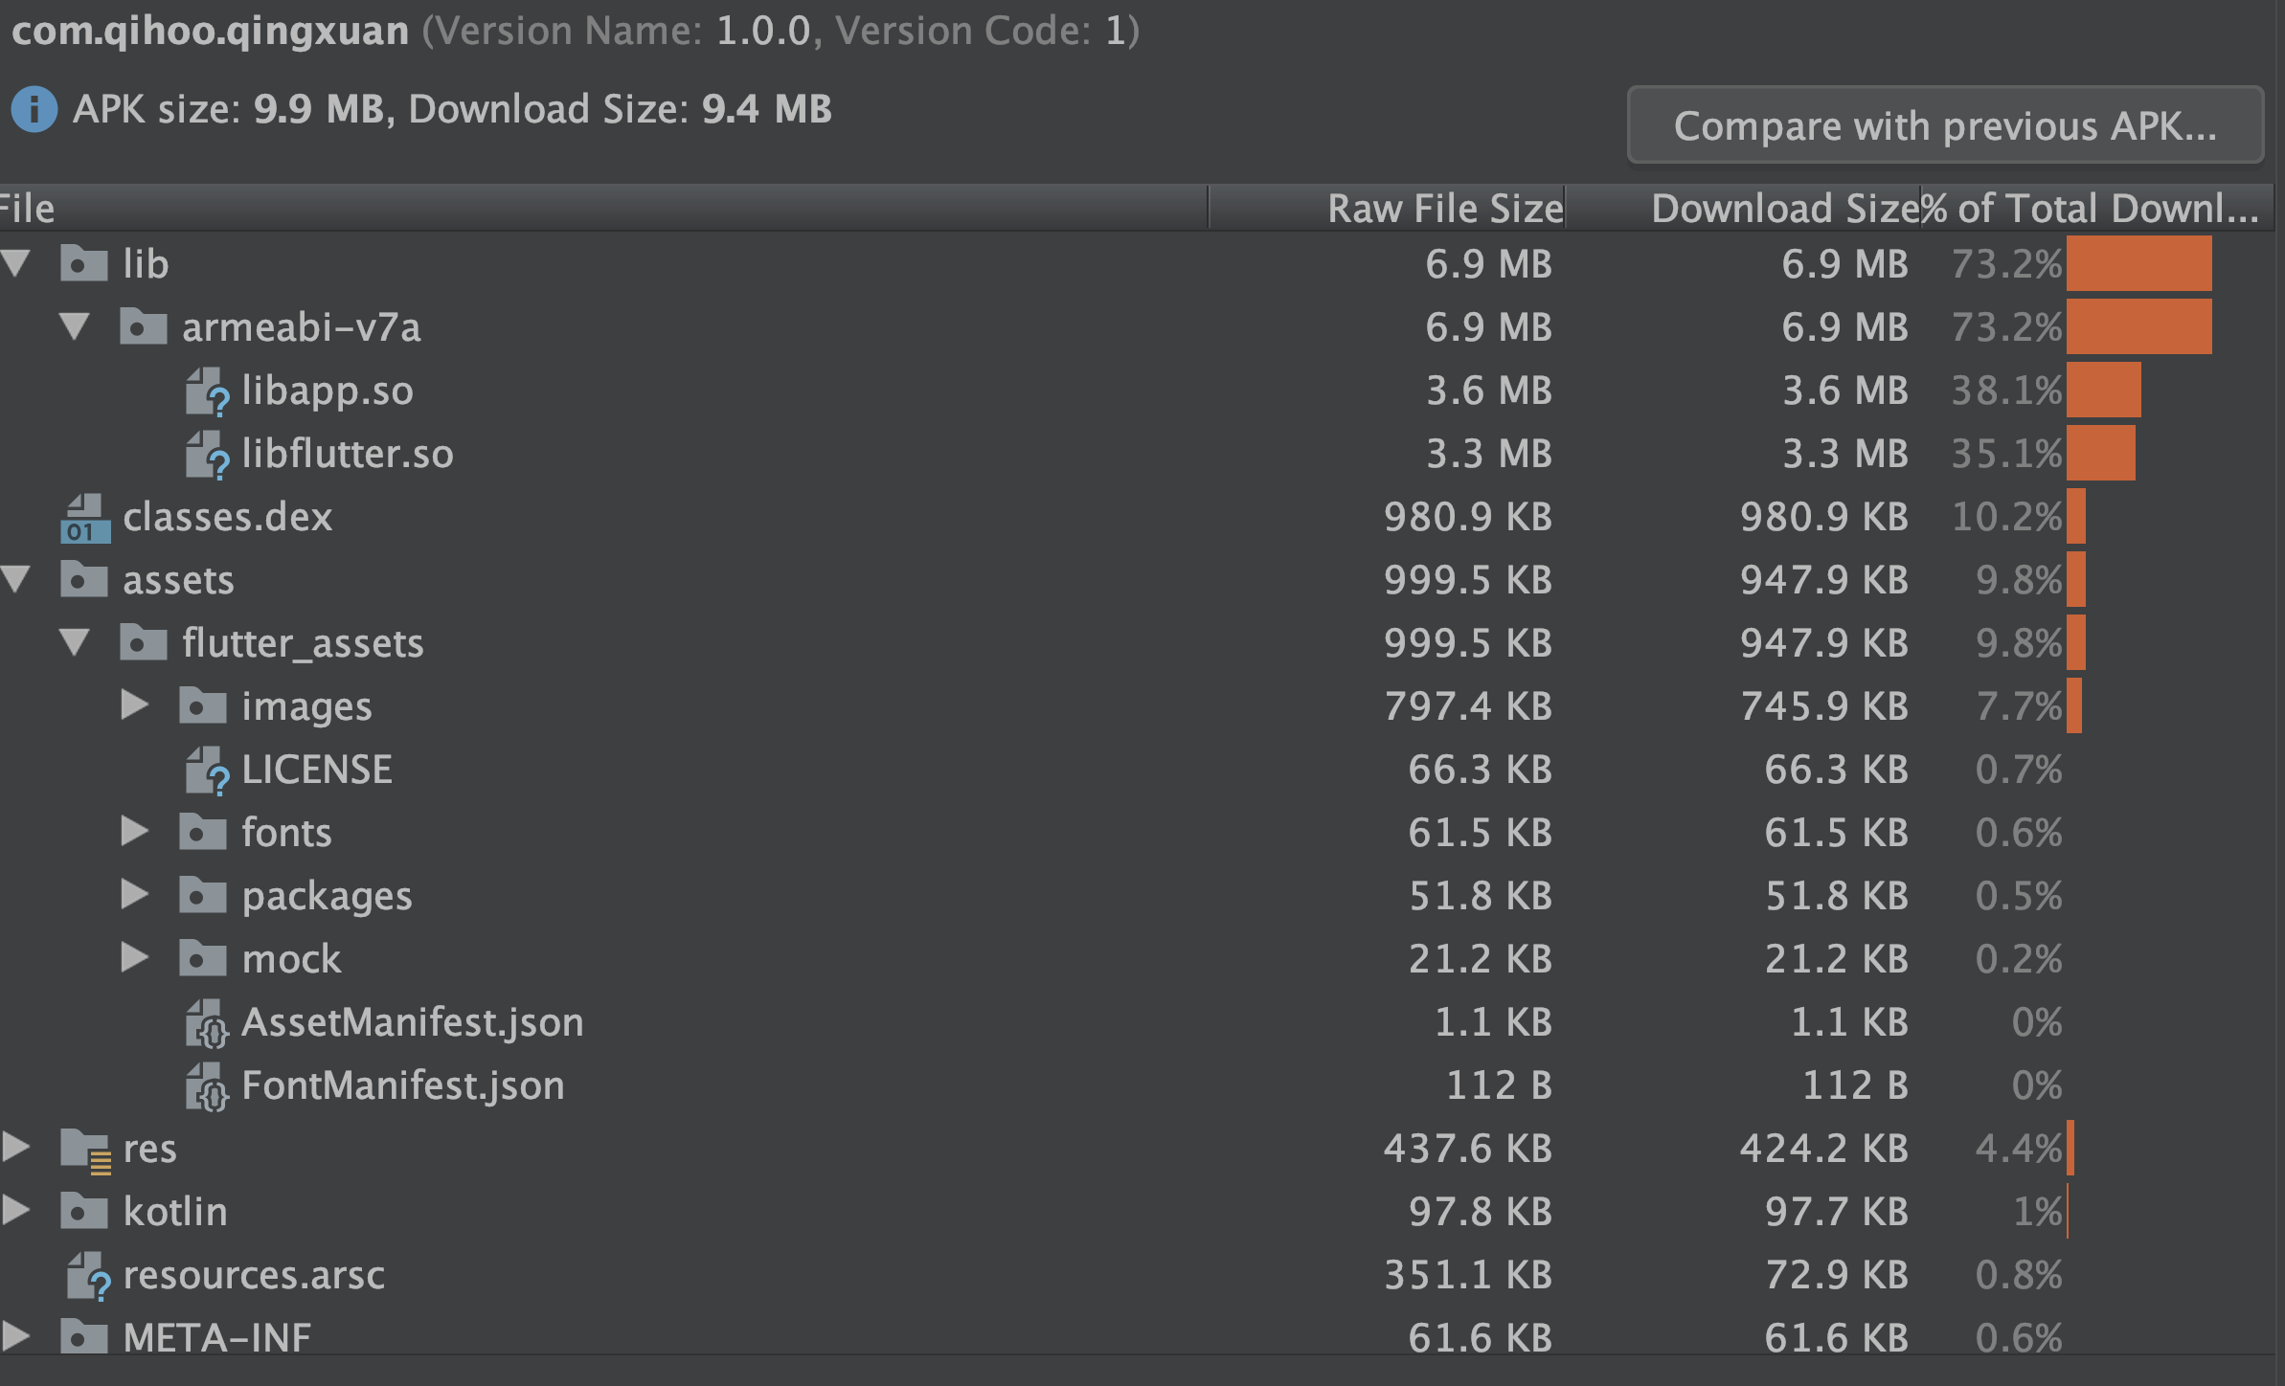Click the libflutter.so file icon

[207, 455]
